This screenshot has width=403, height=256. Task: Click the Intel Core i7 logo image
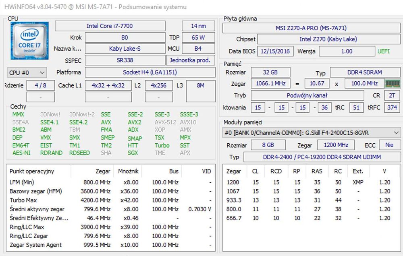(29, 41)
